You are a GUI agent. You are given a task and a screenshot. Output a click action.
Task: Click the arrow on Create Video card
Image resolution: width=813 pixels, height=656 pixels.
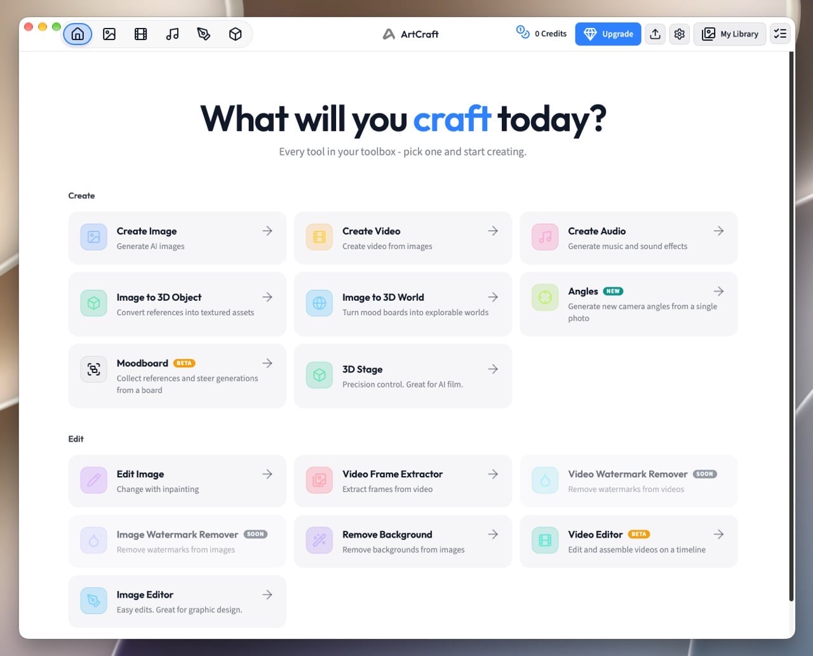tap(493, 231)
